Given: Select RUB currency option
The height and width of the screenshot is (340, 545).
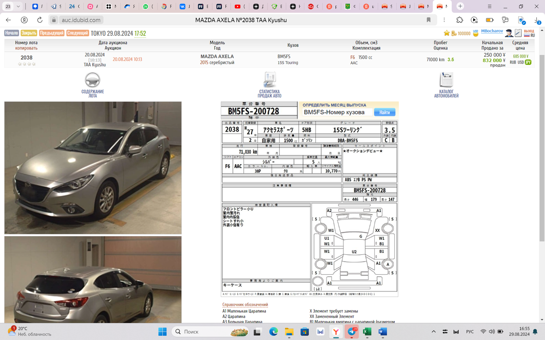Looking at the screenshot, I should [513, 63].
